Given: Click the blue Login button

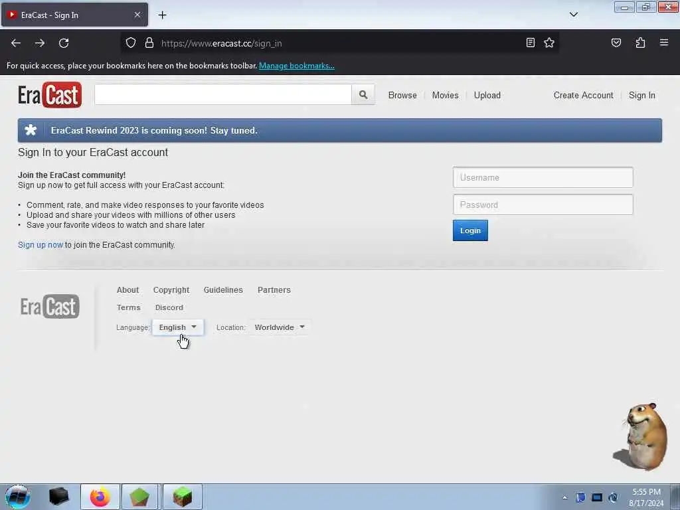Looking at the screenshot, I should pos(470,230).
